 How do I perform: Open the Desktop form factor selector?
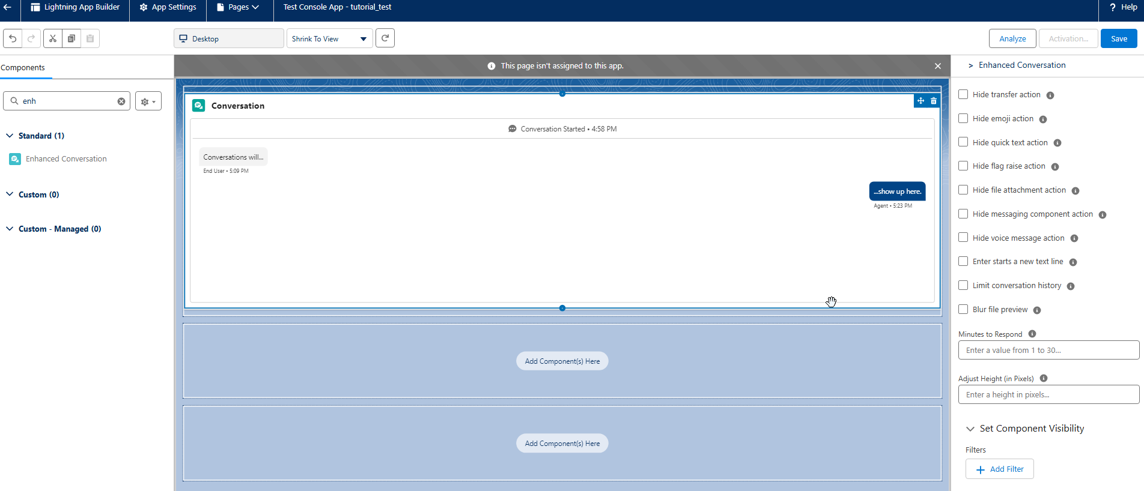point(229,38)
